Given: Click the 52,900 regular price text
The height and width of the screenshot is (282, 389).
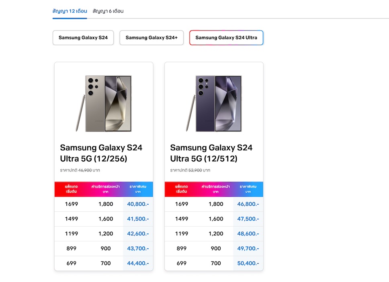Looking at the screenshot, I should click(195, 170).
